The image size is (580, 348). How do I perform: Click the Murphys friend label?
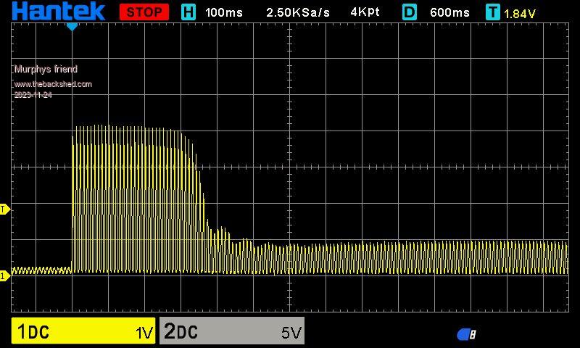point(46,69)
